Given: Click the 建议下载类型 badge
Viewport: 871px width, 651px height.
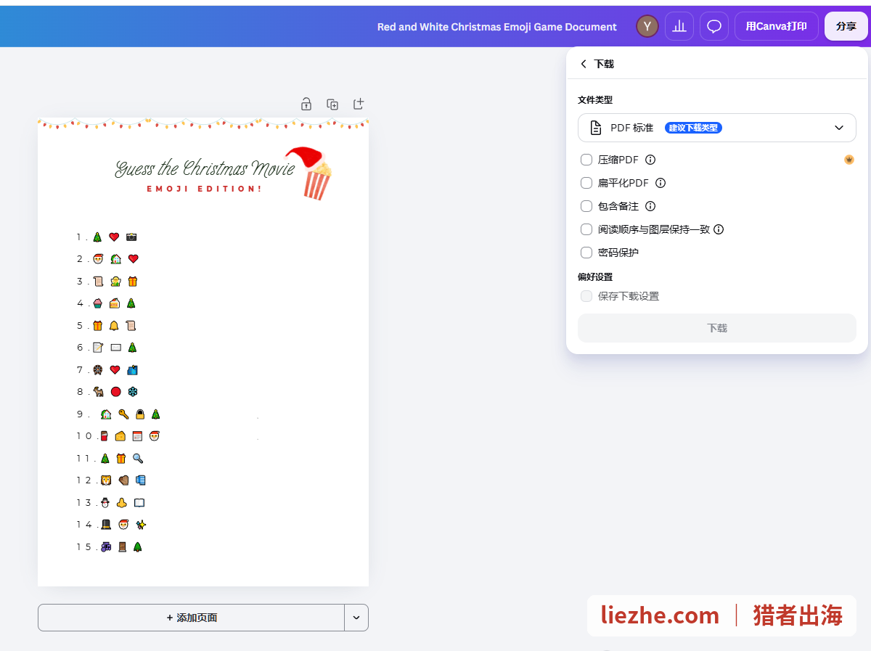Looking at the screenshot, I should [693, 128].
